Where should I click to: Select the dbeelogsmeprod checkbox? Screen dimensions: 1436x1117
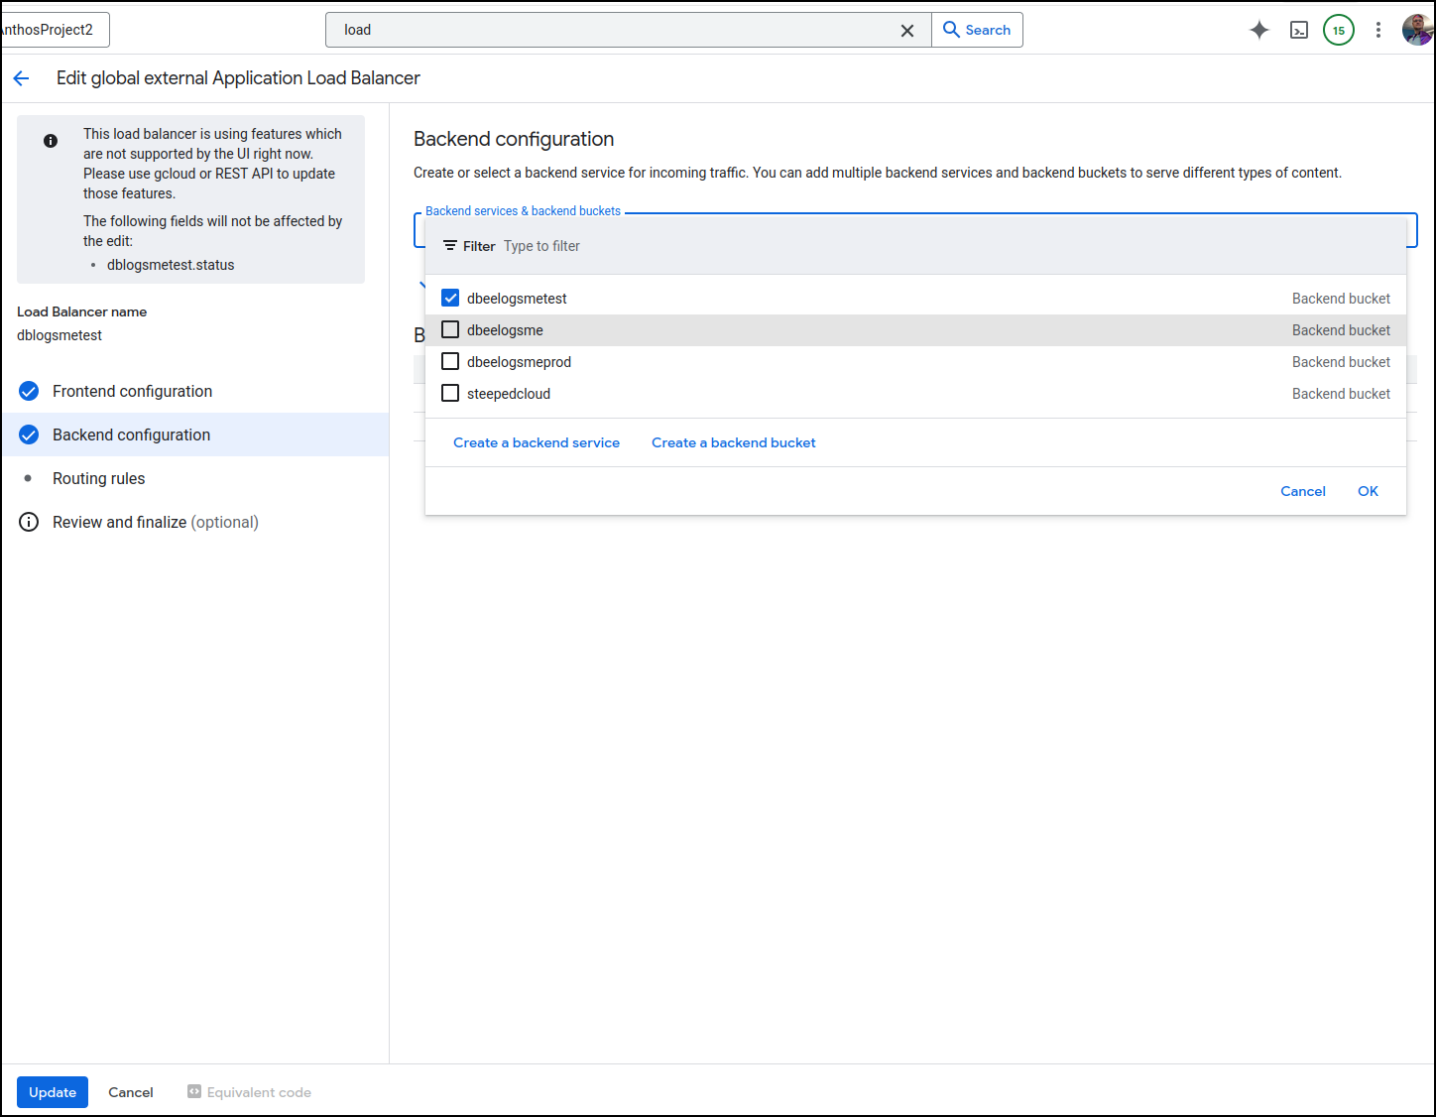tap(450, 361)
